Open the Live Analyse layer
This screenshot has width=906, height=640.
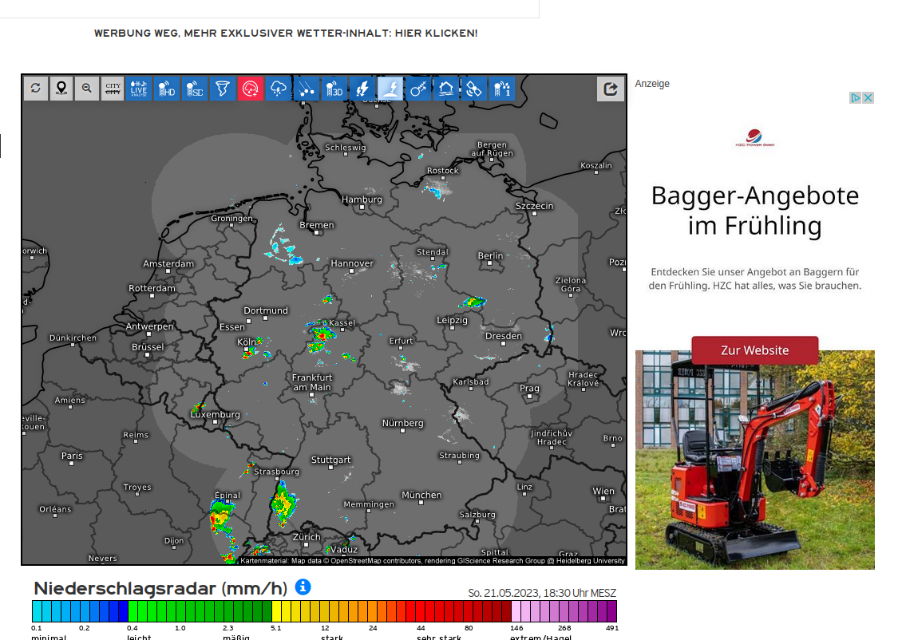tap(139, 89)
